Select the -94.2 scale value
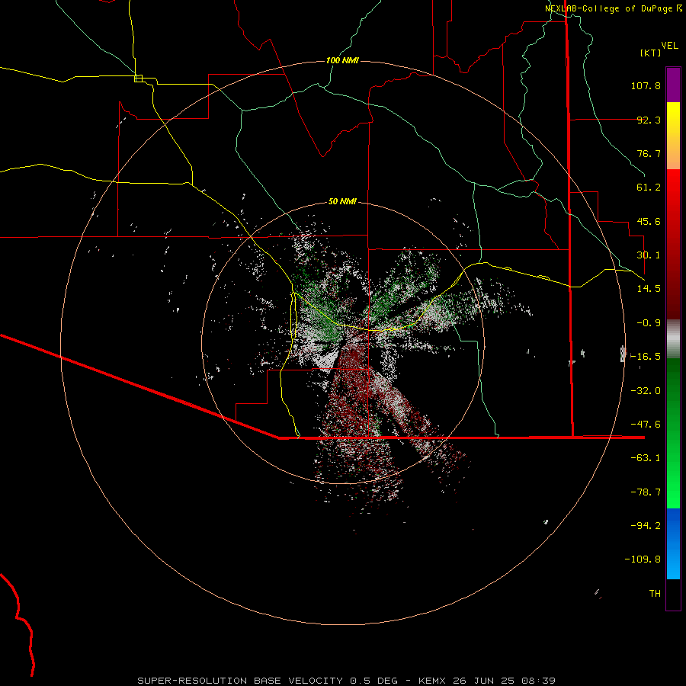The height and width of the screenshot is (686, 686). [x=646, y=526]
